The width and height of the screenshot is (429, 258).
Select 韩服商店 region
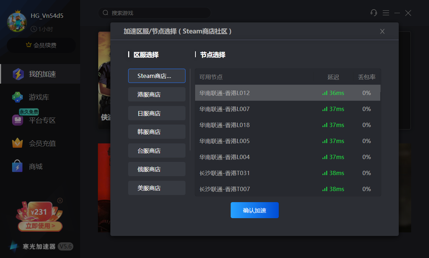click(x=157, y=132)
